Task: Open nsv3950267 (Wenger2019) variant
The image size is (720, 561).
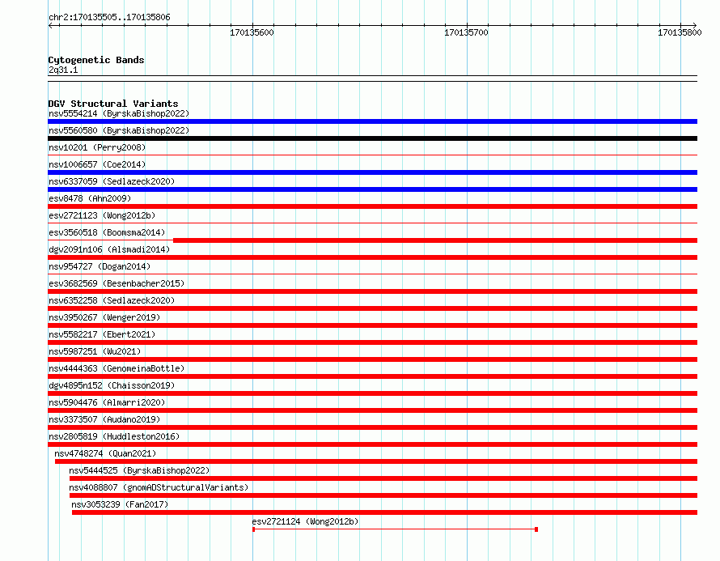Action: pyautogui.click(x=104, y=317)
